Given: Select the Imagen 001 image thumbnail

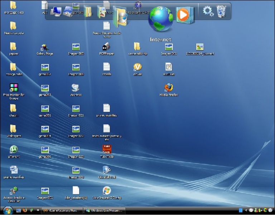Looking at the screenshot, I should (169, 47).
